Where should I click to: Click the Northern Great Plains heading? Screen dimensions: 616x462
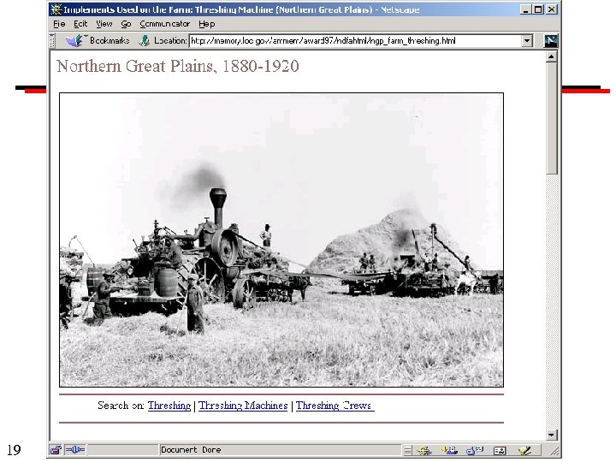(x=178, y=66)
